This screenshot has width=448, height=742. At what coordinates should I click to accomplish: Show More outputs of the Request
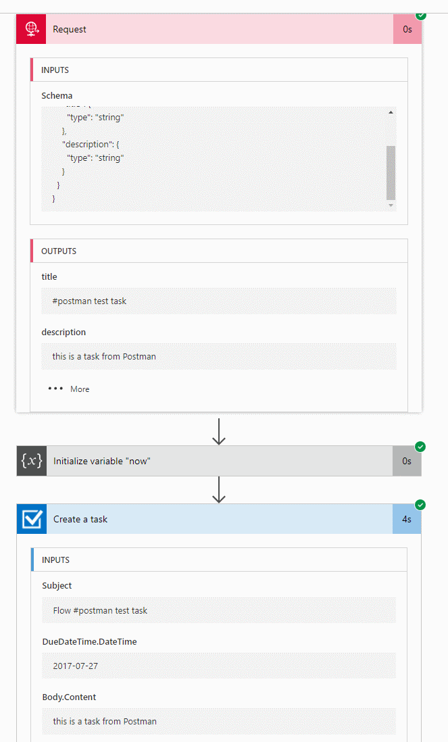(x=80, y=389)
